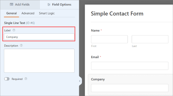173x96 pixels.
Task: Click inside the Description text area
Action: click(x=39, y=61)
